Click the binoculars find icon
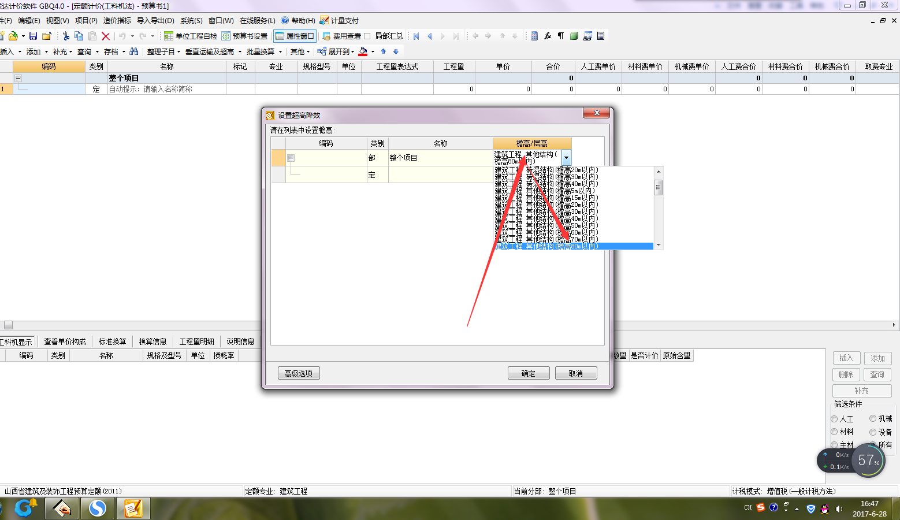Screen dimensions: 900x520 (134, 51)
